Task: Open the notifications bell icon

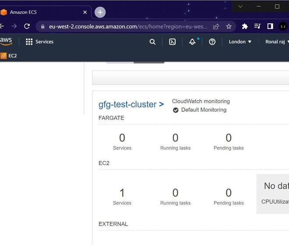Action: coord(192,42)
